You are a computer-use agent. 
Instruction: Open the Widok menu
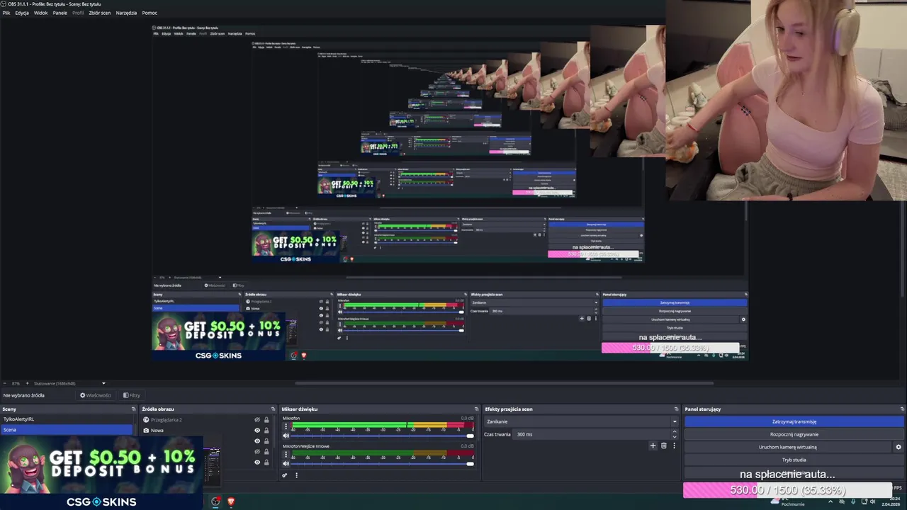[41, 13]
